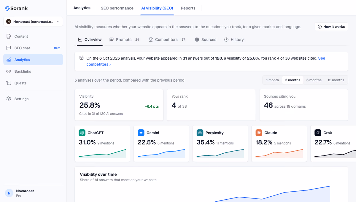This screenshot has height=202, width=356.
Task: Click the trophy icon beside Competitors
Action: (151, 39)
